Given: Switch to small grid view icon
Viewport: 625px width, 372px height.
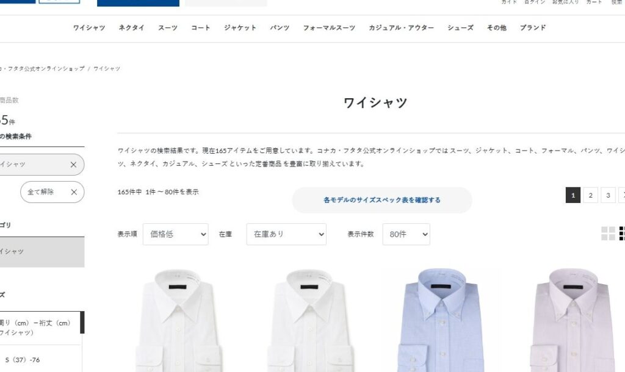Looking at the screenshot, I should (x=622, y=234).
